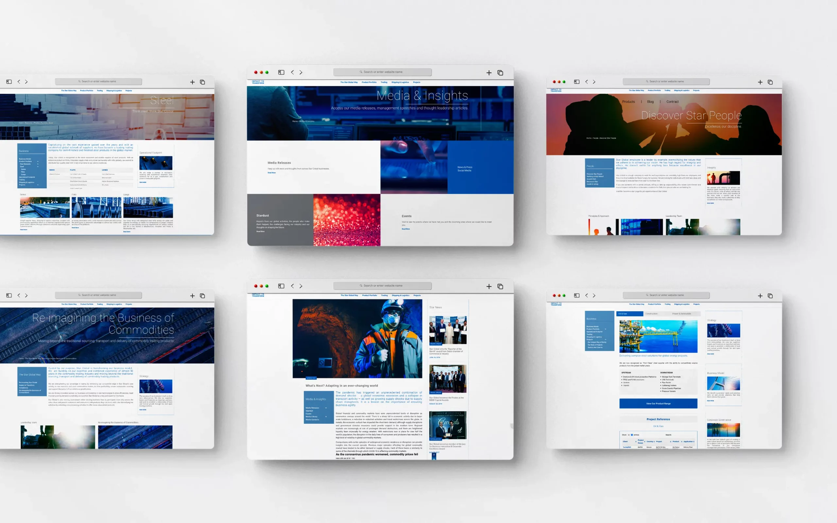The height and width of the screenshot is (523, 837).
Task: Show tab overview in Oil & Gas projects window
Action: 770,296
